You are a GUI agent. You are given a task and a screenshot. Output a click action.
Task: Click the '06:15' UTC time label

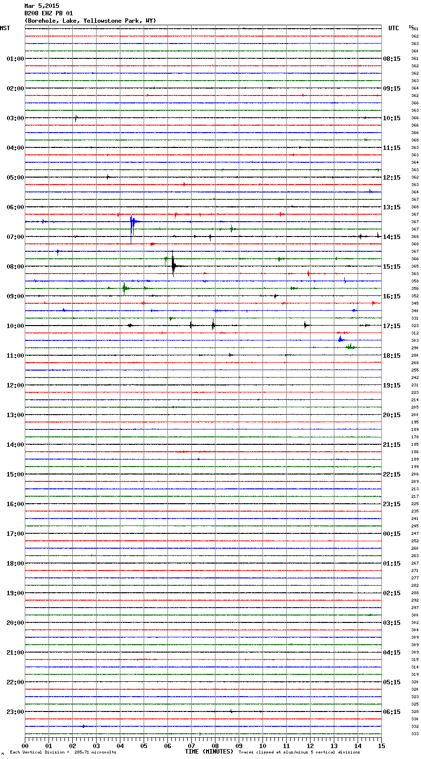coord(392,712)
